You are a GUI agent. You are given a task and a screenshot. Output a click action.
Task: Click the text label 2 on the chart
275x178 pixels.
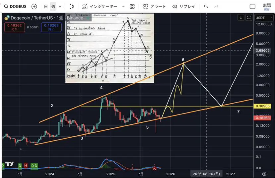click(x=52, y=106)
